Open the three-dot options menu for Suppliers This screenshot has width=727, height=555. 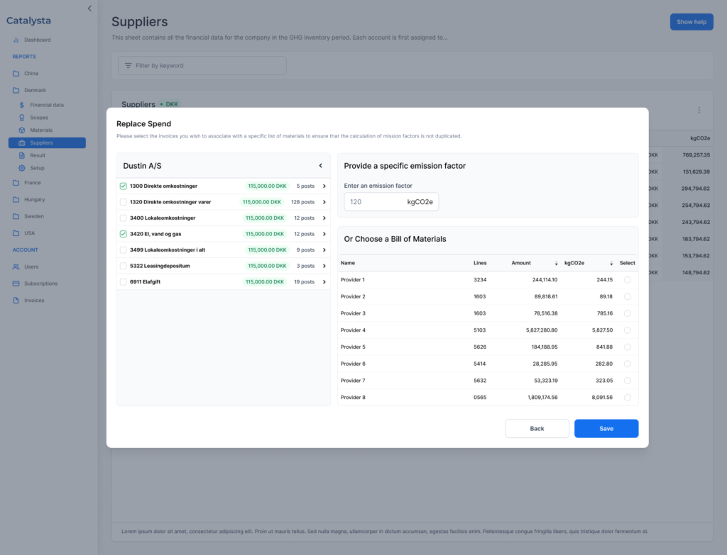(699, 110)
